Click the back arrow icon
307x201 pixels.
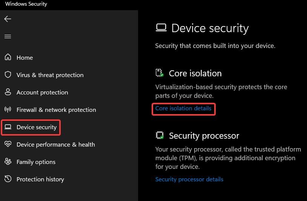pos(8,19)
